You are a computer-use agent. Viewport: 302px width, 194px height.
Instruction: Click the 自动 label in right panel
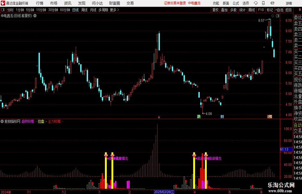298,125
